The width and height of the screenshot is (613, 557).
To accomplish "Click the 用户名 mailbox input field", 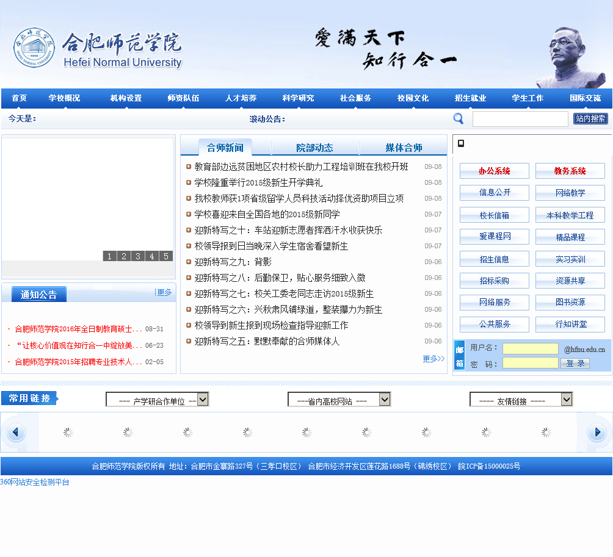I will click(530, 348).
